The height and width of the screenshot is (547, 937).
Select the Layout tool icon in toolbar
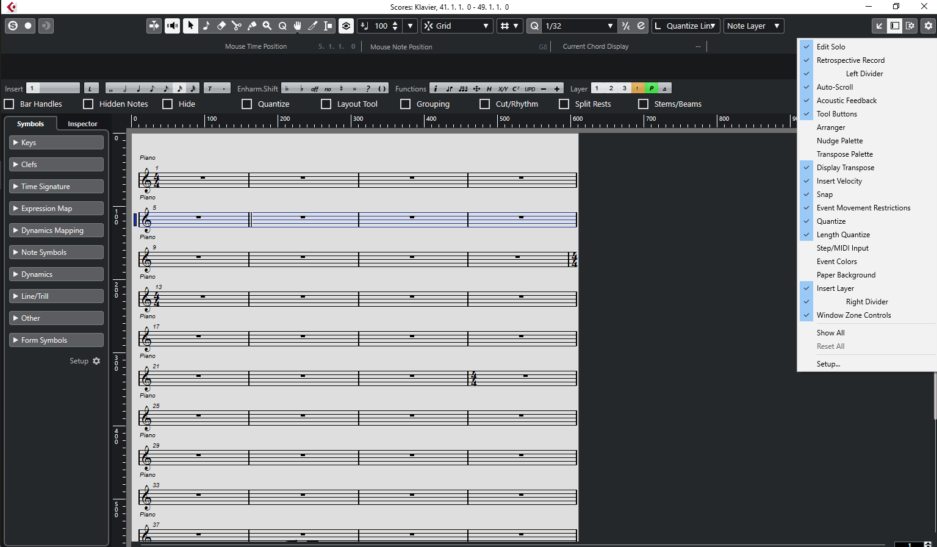328,26
